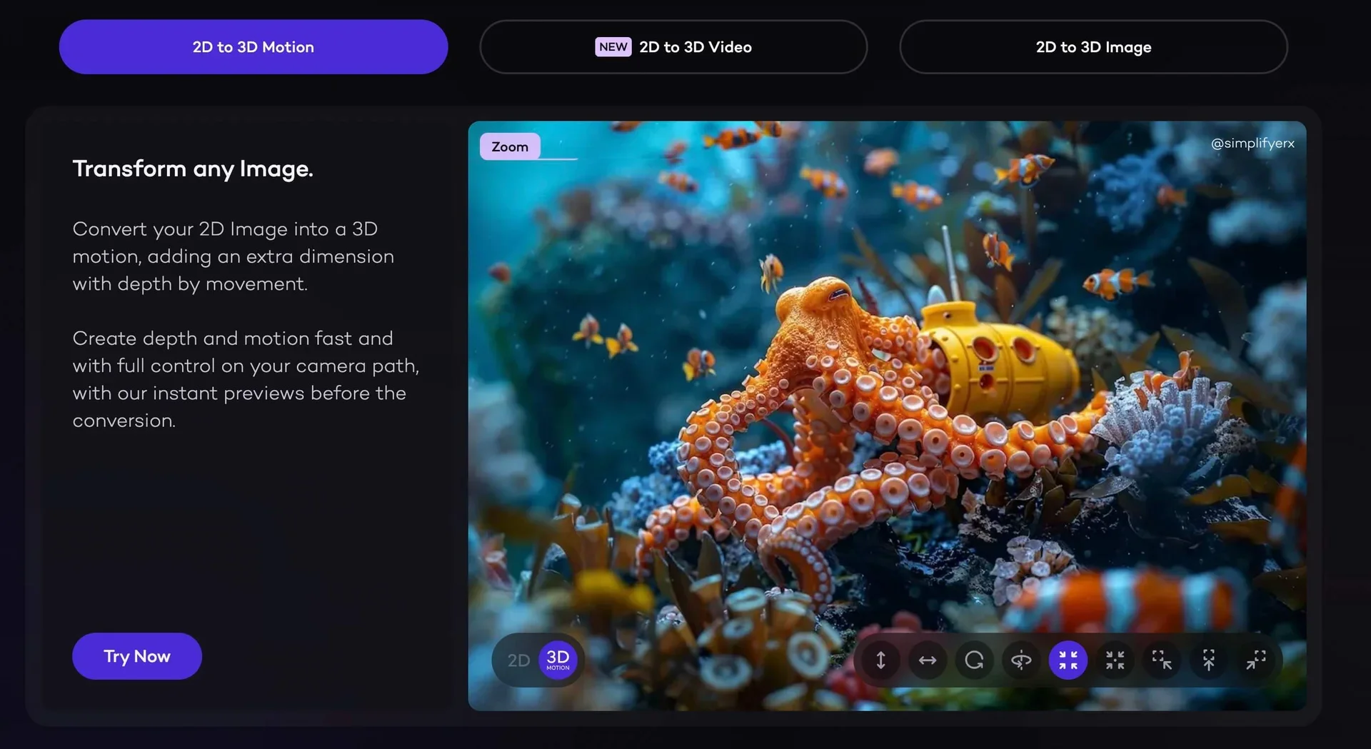1371x749 pixels.
Task: Enable the Zoom label on the preview
Action: pyautogui.click(x=509, y=146)
